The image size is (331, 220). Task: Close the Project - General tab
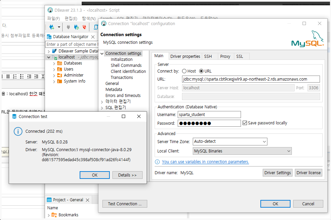click(x=88, y=200)
